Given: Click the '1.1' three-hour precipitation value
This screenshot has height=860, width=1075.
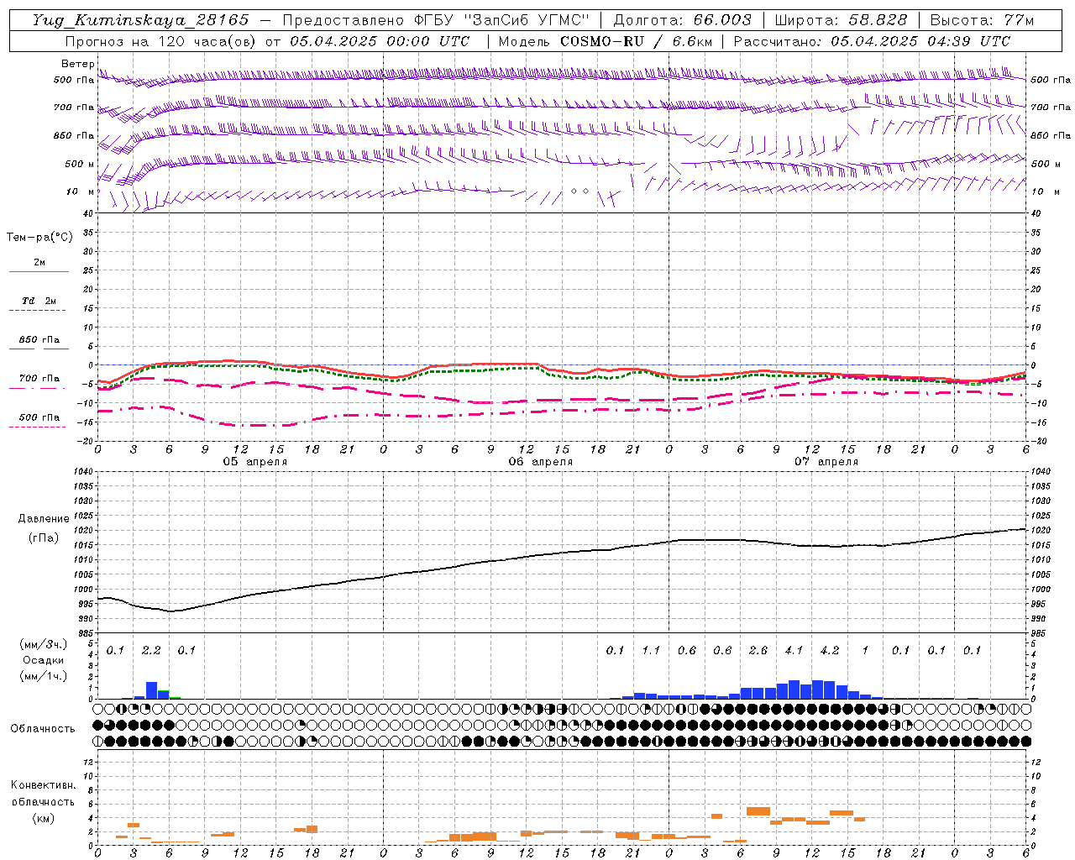Looking at the screenshot, I should coord(651,650).
